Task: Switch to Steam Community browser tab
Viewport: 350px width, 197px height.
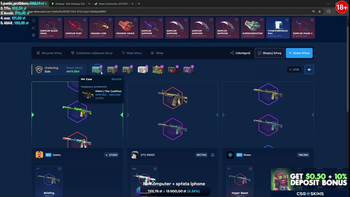Action: [x=113, y=4]
